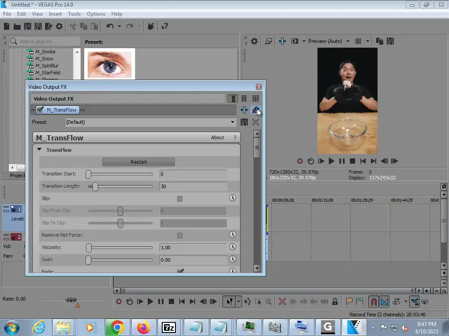449x336 pixels.
Task: Click the Transition Length slider handle
Action: (95, 186)
